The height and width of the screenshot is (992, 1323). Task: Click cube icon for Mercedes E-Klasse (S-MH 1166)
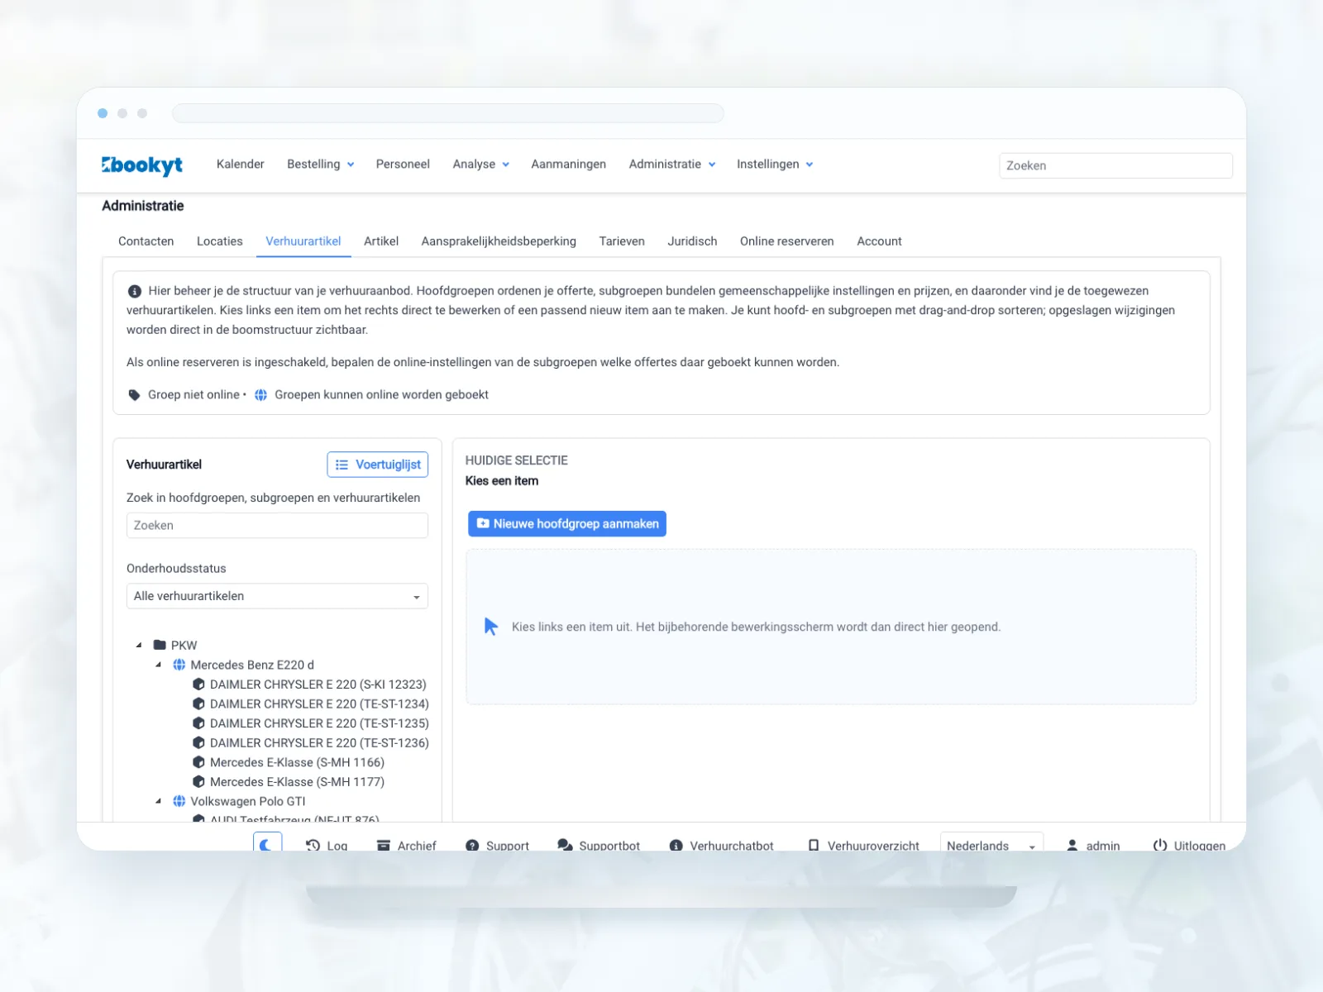(198, 762)
